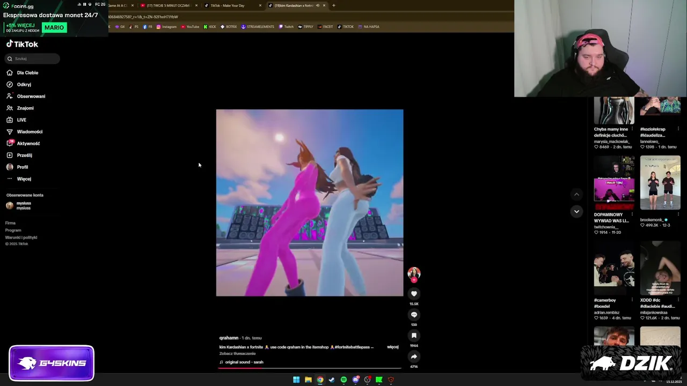Open the #camerboy #boxdel thumbnail

[x=614, y=268]
